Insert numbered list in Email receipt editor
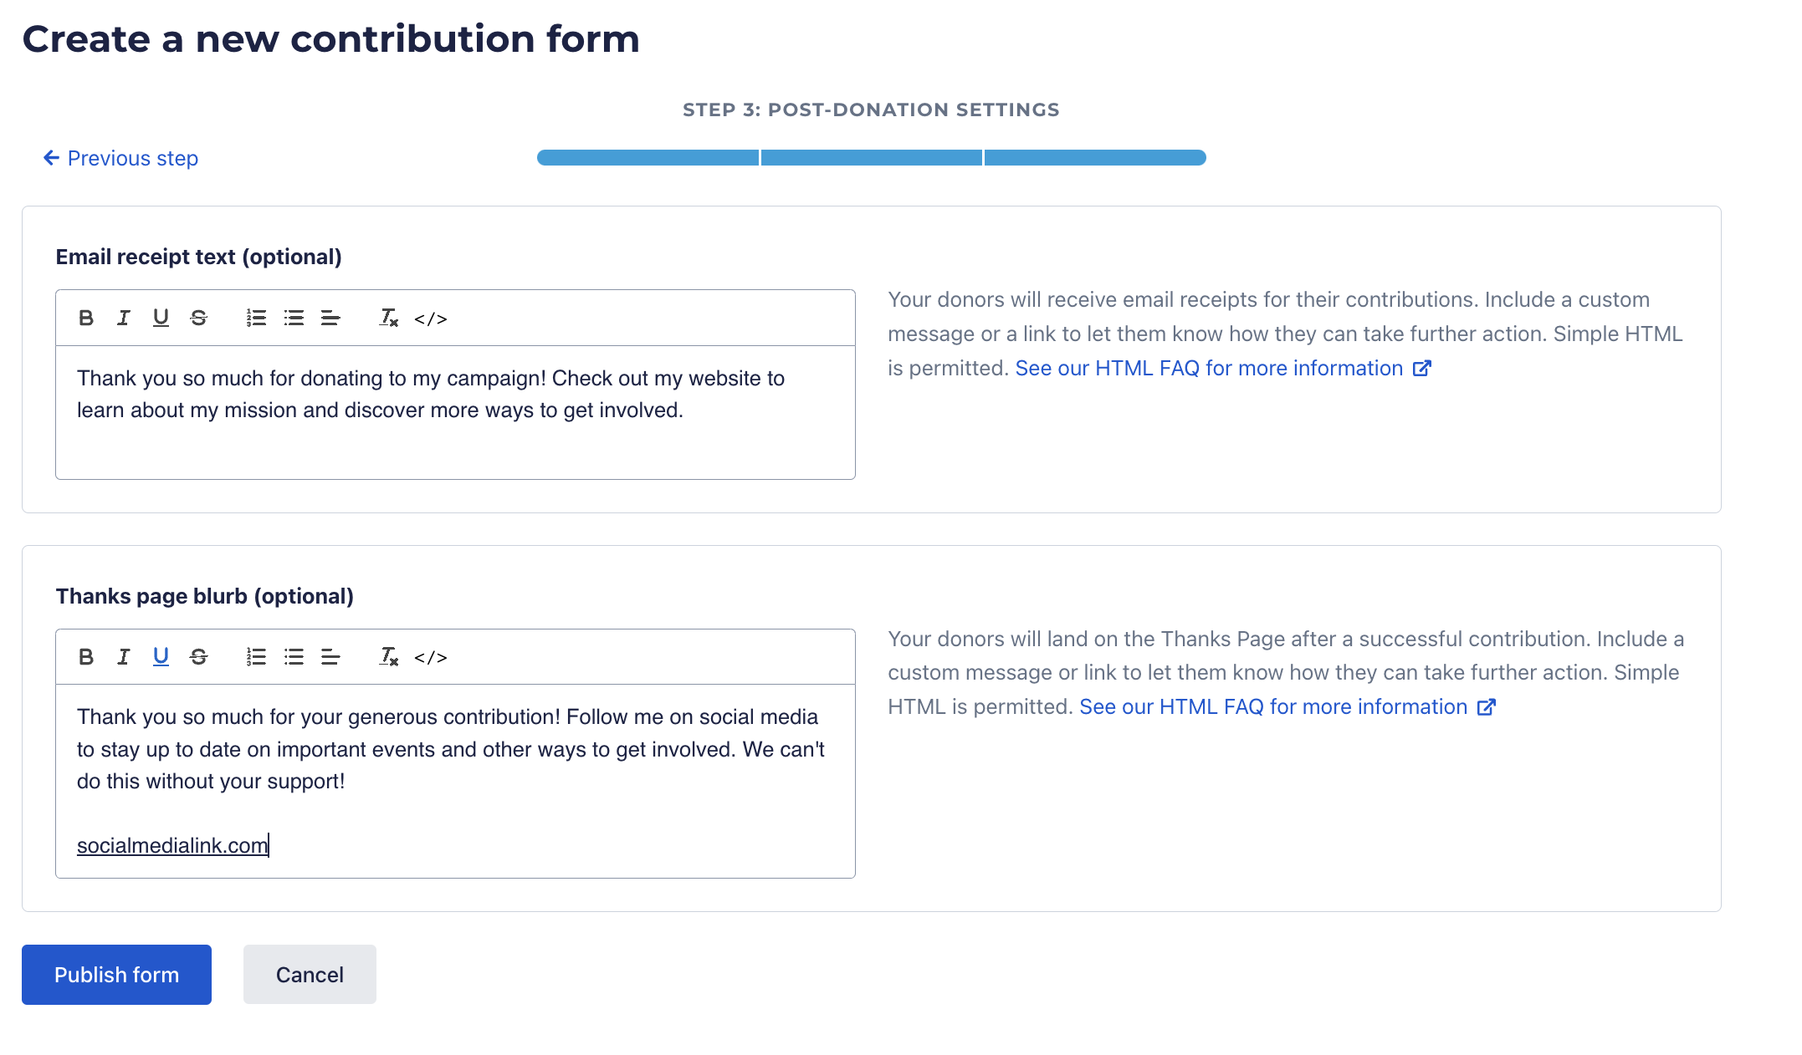Viewport: 1802px width, 1055px height. [x=256, y=319]
